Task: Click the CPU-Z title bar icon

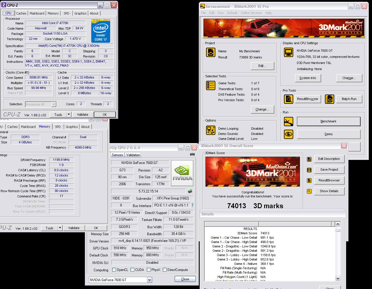Action: (3, 5)
